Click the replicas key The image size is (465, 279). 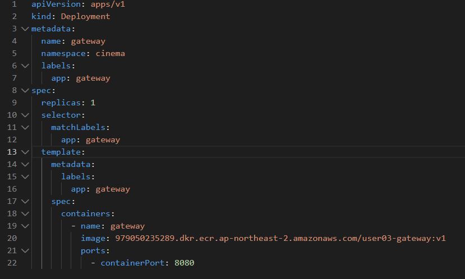[61, 103]
